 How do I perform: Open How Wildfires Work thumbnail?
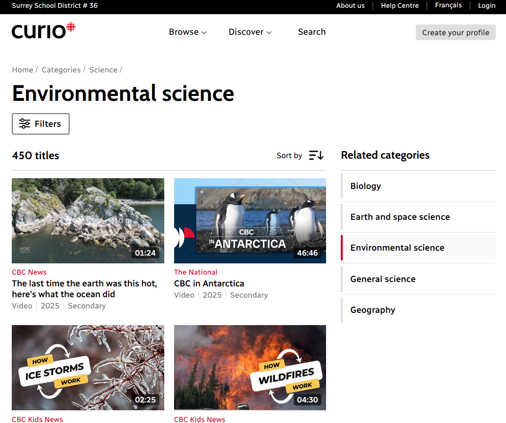250,368
